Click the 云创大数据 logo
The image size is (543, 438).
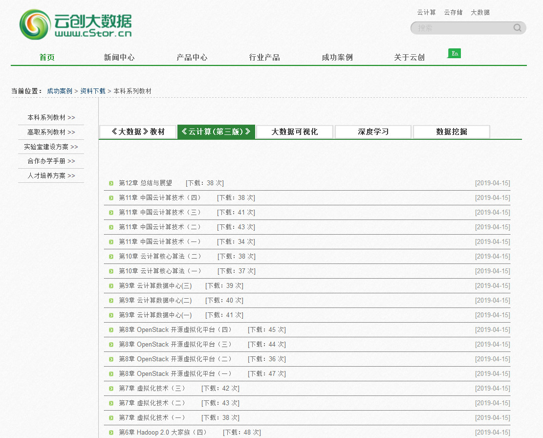(76, 25)
